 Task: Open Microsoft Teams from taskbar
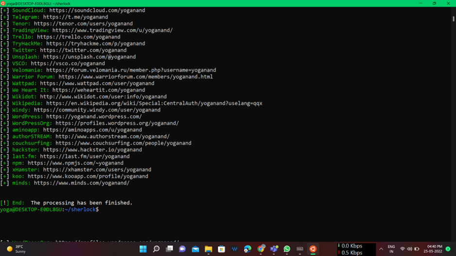274,249
